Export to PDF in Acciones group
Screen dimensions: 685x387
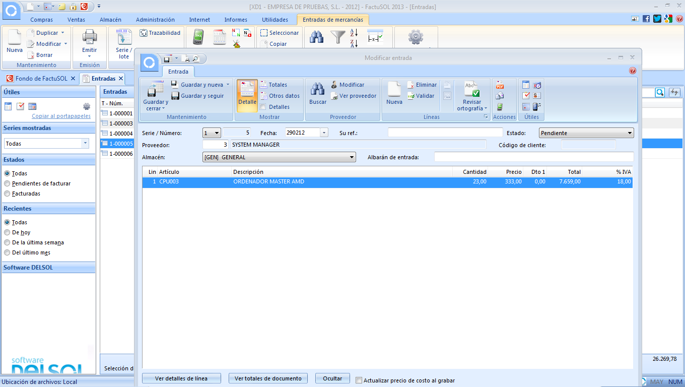coord(500,85)
